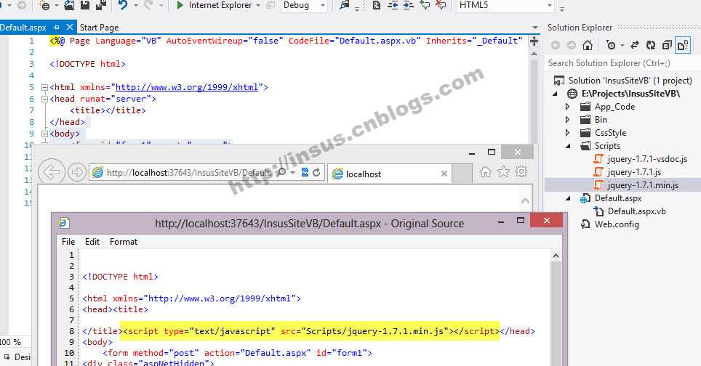Click the Undo arrow icon

[122, 5]
